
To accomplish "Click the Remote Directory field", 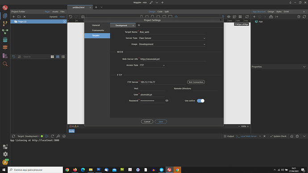I will point(205,88).
